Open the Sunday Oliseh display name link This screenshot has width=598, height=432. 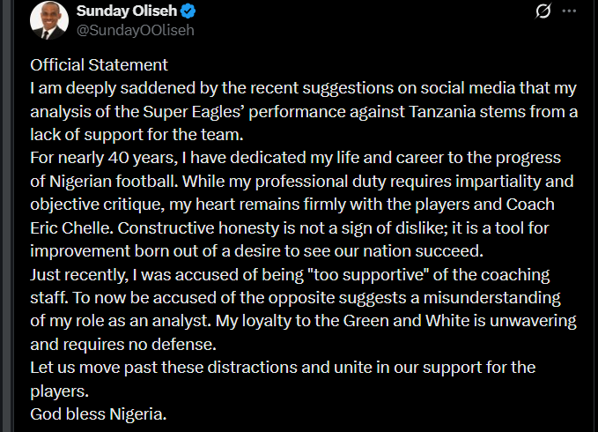click(126, 11)
